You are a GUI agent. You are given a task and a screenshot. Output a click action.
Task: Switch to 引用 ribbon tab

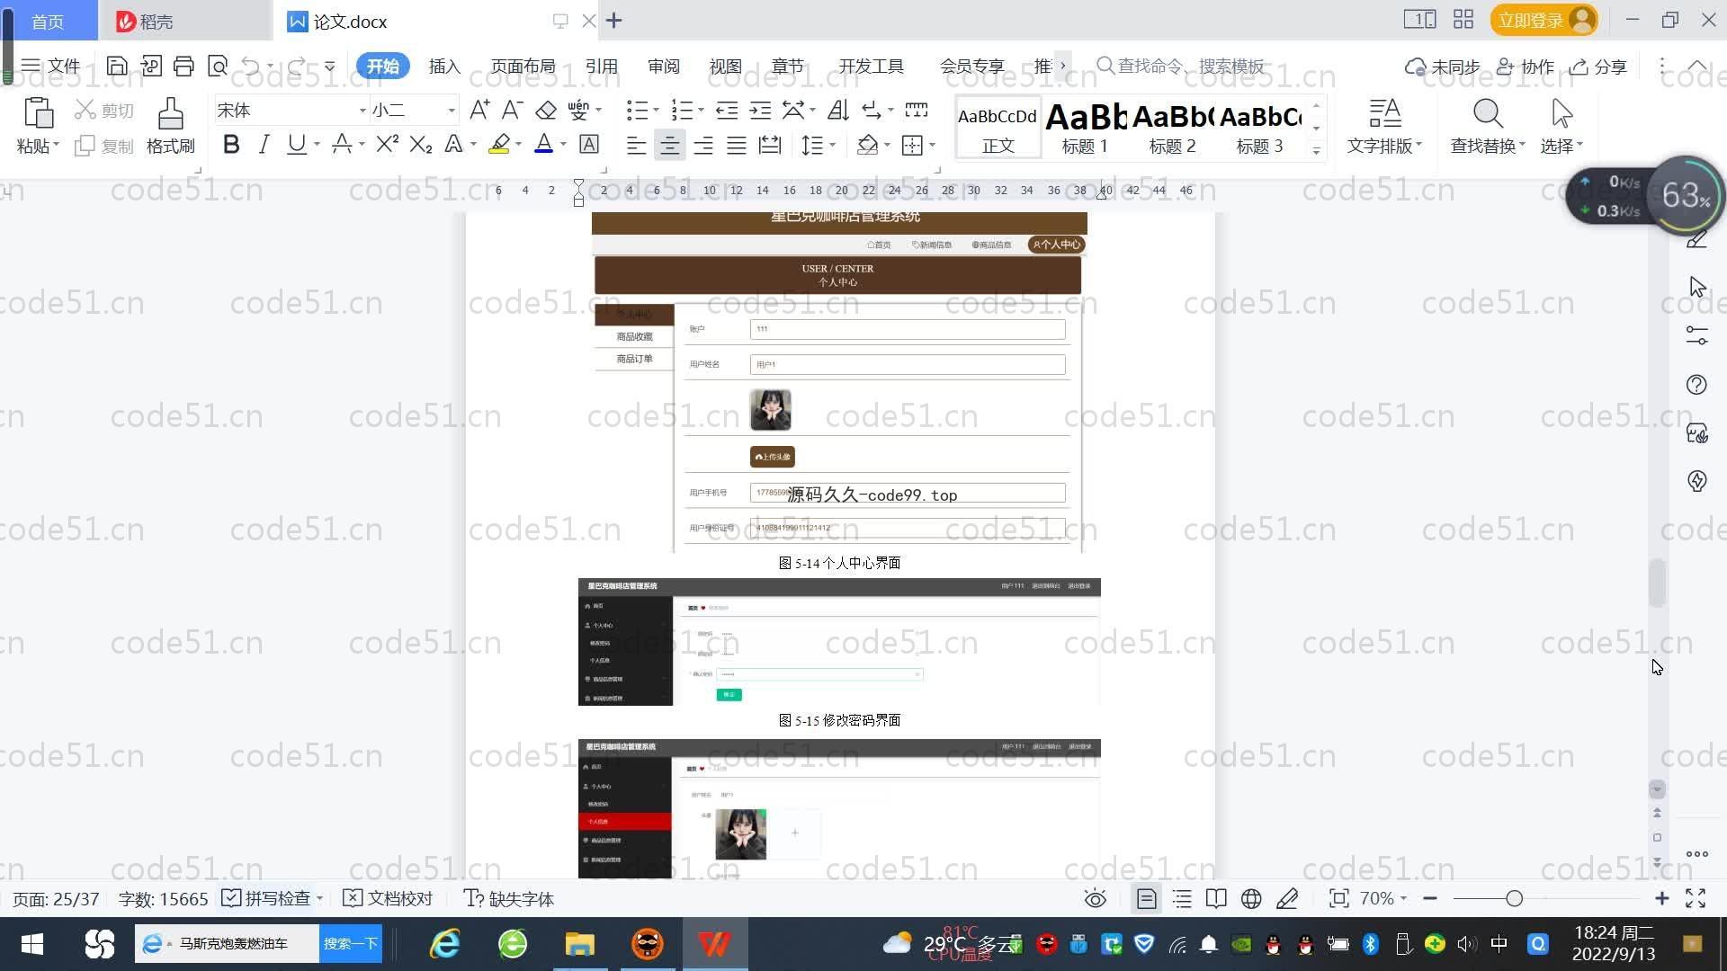(x=601, y=66)
